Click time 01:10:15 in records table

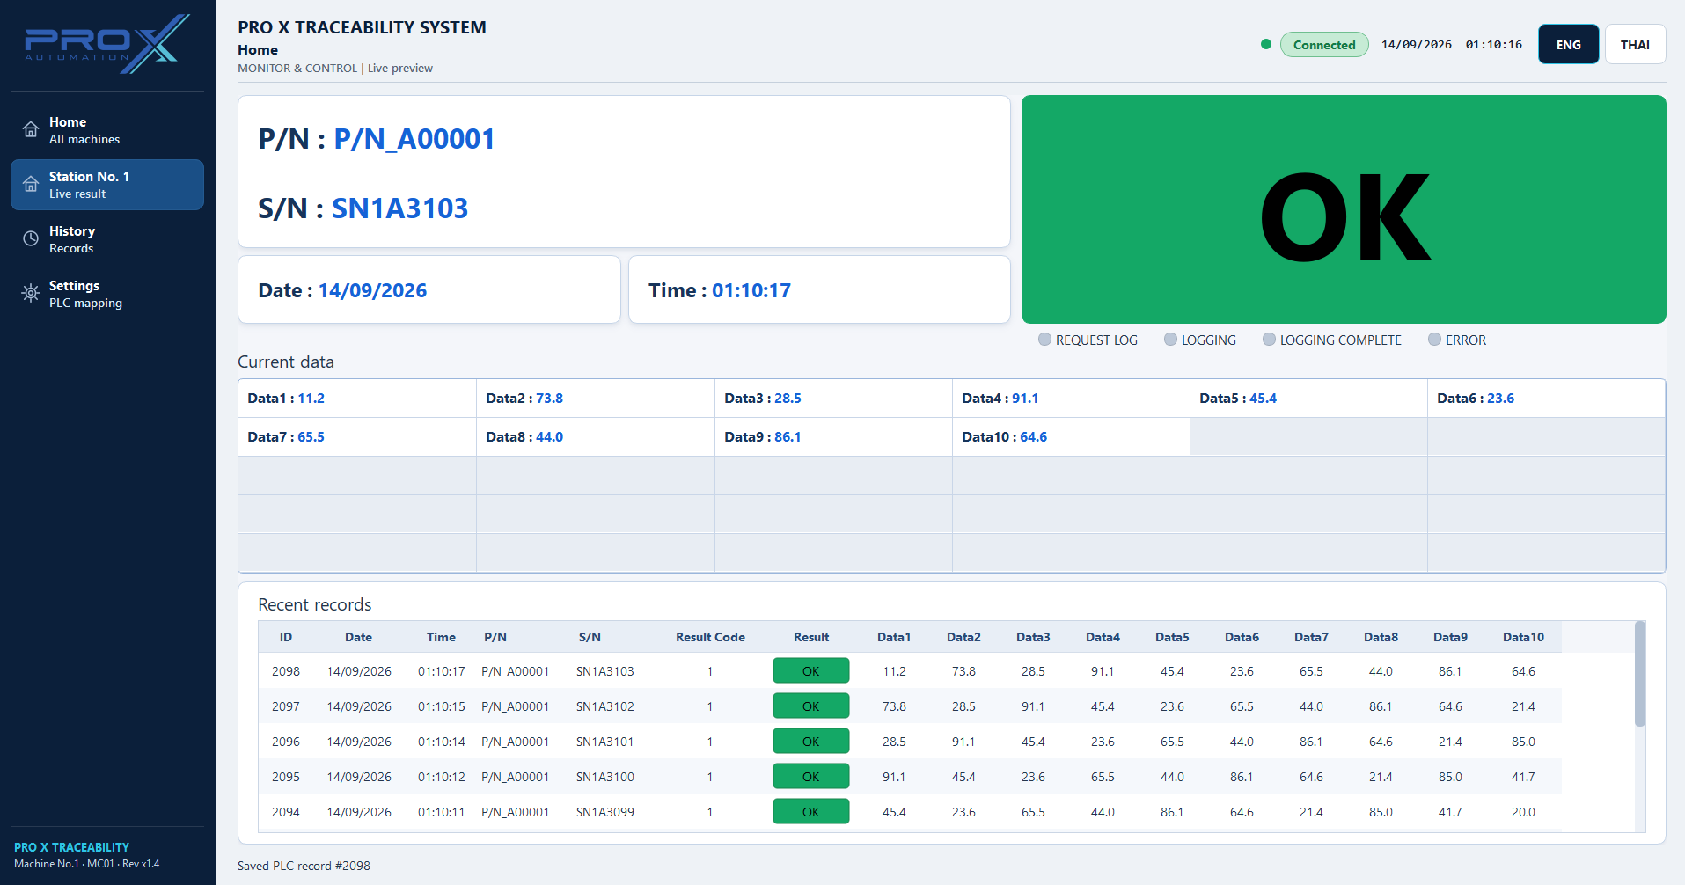pyautogui.click(x=442, y=706)
